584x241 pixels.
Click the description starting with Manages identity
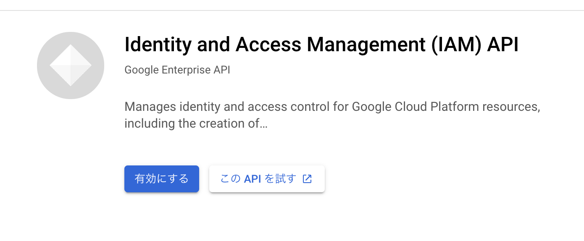(332, 115)
